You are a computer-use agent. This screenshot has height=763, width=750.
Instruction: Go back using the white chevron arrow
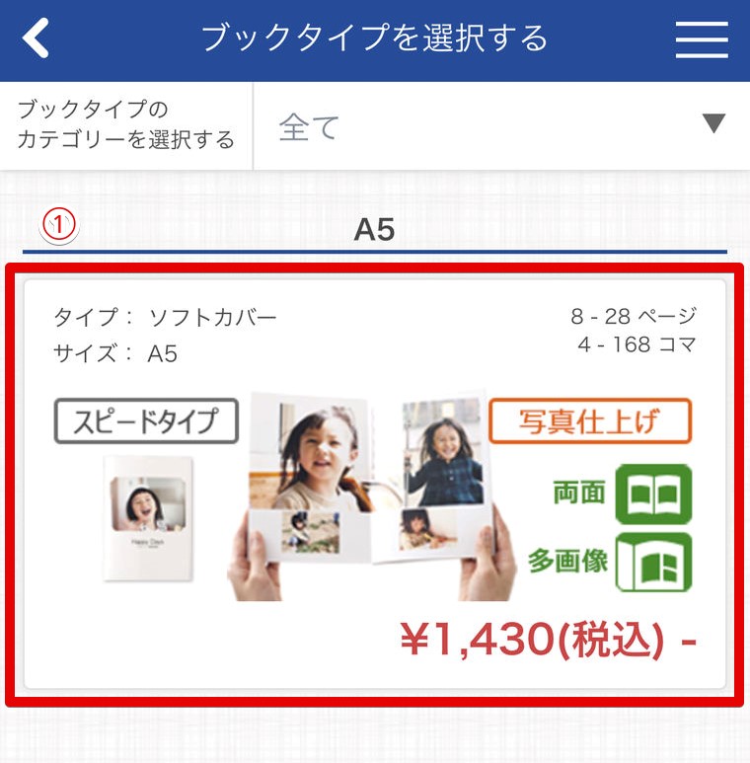(x=36, y=38)
